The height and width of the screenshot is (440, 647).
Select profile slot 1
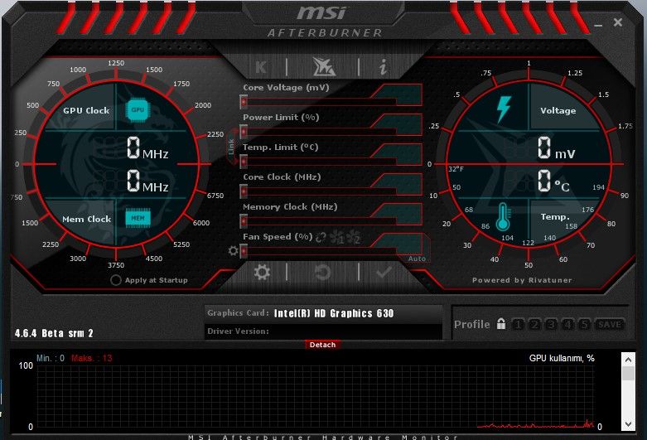(518, 325)
